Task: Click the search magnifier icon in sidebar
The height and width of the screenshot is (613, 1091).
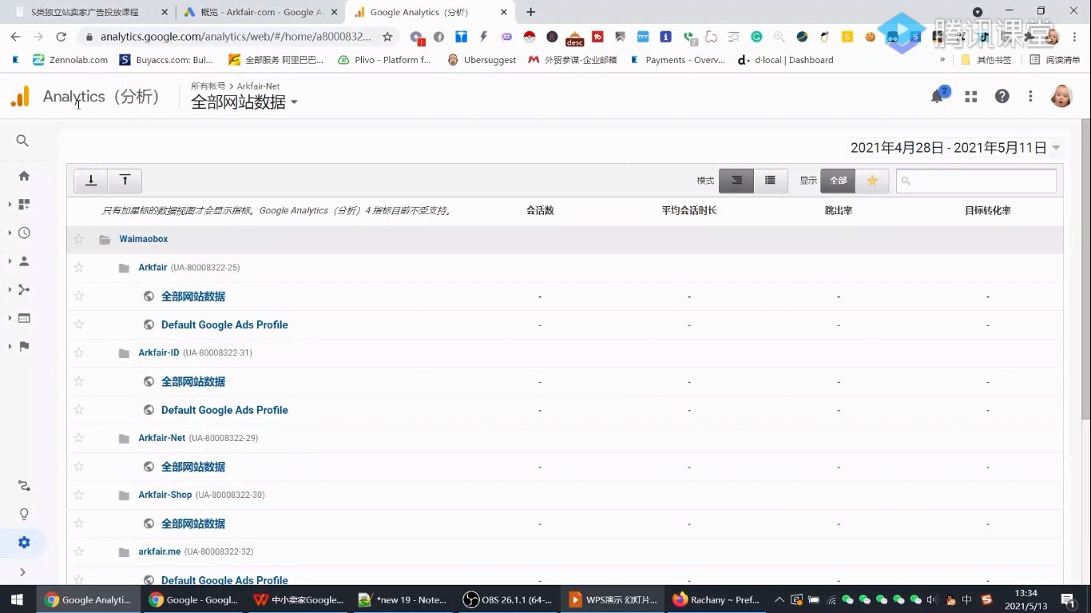Action: (x=23, y=141)
